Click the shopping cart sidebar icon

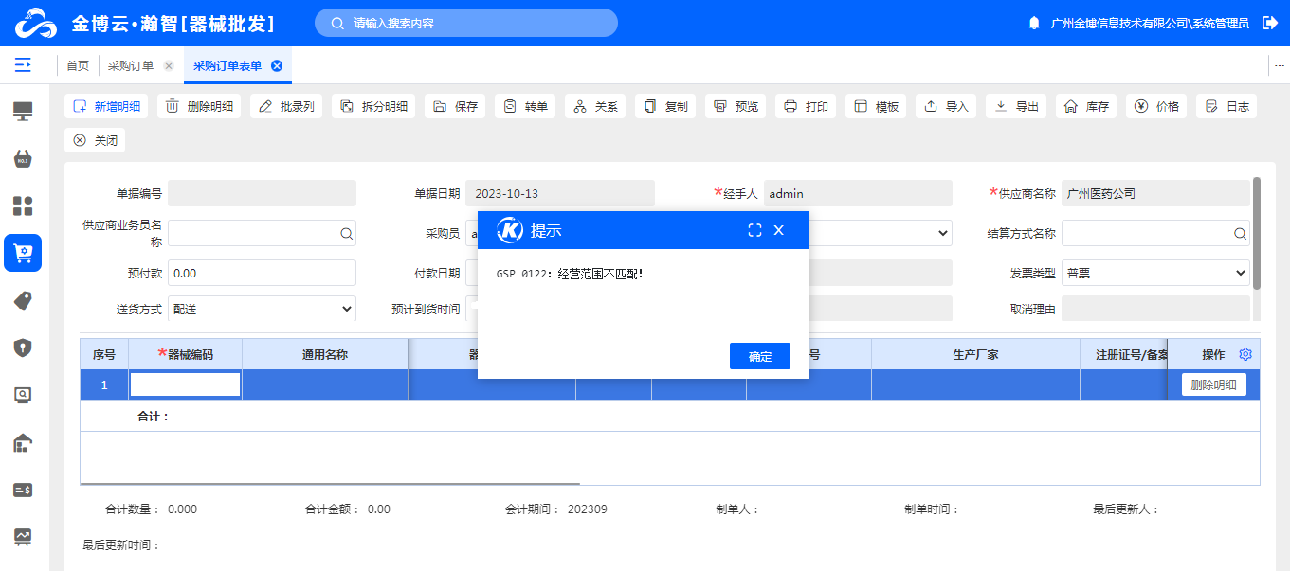pos(23,253)
